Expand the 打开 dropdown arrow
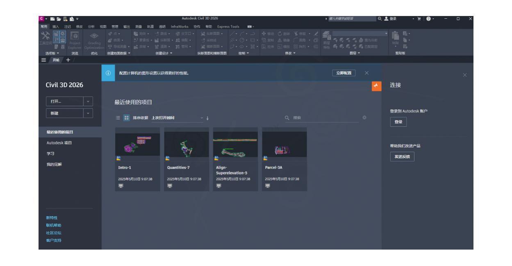The height and width of the screenshot is (266, 512). [x=87, y=101]
